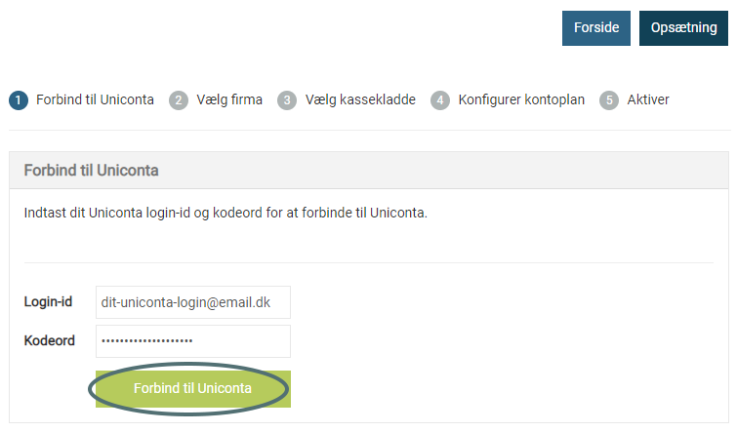Focus the Kodeord password field
Screen dimensions: 737x432
(x=193, y=341)
